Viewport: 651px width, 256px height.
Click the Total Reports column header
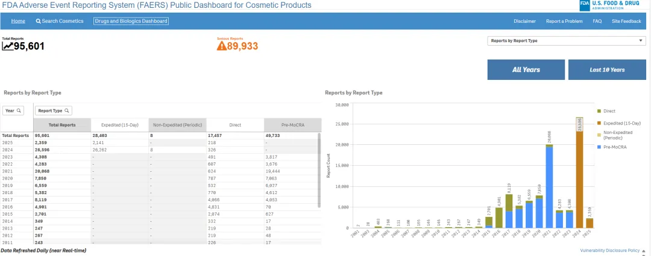tap(62, 124)
